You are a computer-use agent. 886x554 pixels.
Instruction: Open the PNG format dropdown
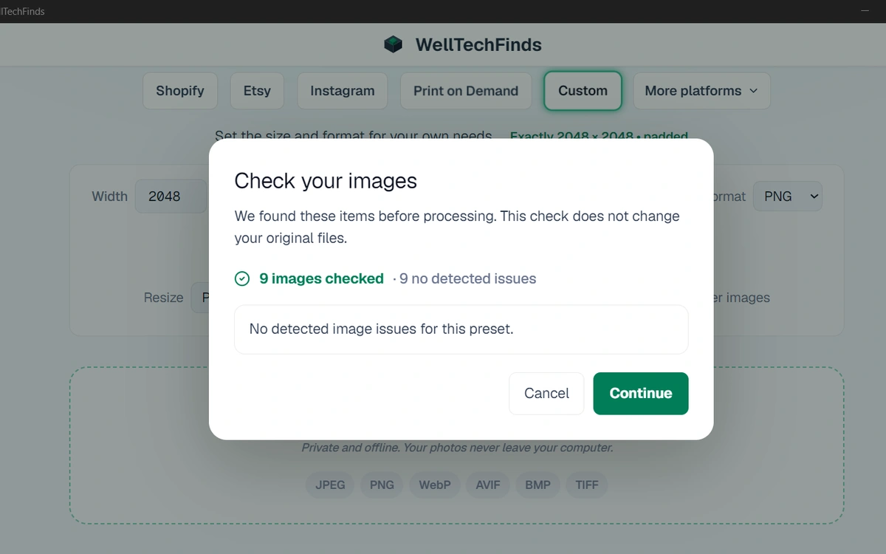pyautogui.click(x=787, y=196)
